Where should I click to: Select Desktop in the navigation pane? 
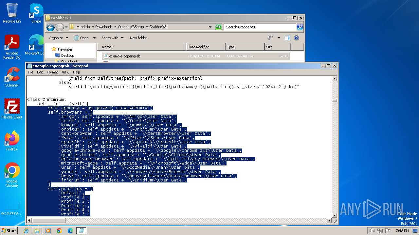pos(67,55)
